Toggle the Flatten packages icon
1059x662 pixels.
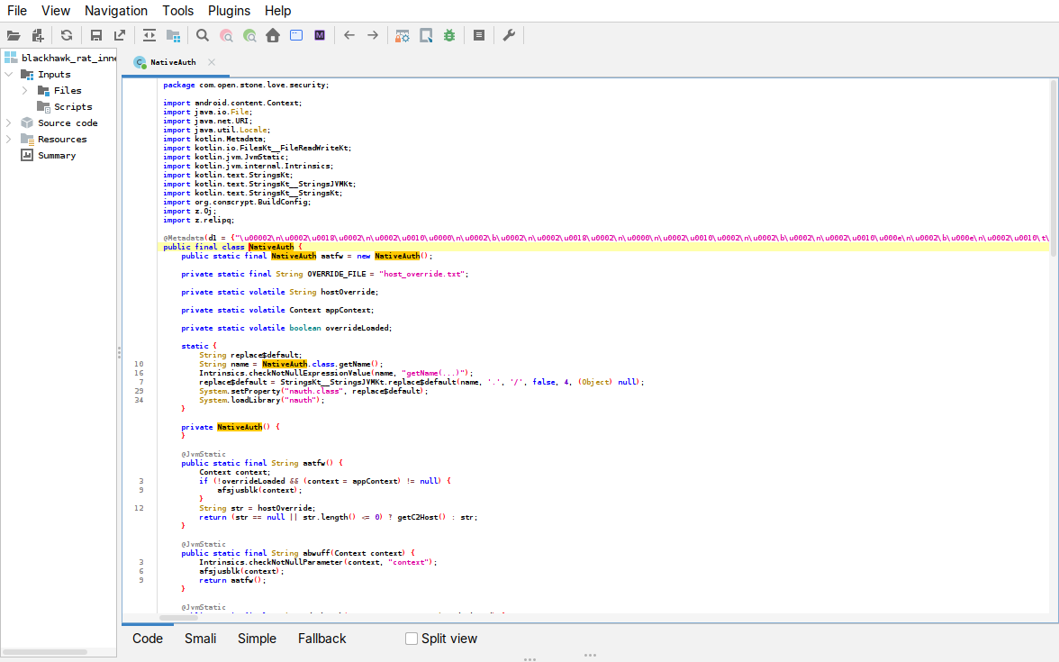coord(174,36)
